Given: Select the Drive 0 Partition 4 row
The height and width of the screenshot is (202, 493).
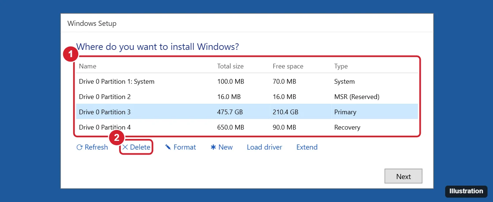Looking at the screenshot, I should (247, 127).
